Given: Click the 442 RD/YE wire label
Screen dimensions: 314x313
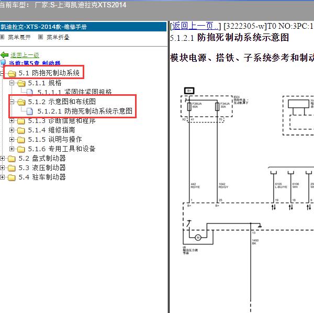Looking at the screenshot, I should pos(195,186).
